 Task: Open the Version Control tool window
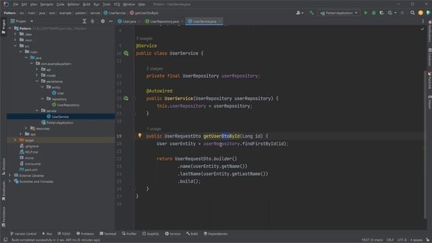[24, 234]
